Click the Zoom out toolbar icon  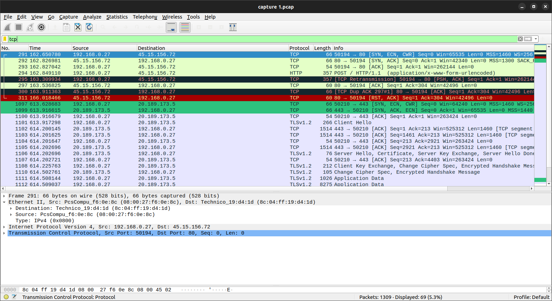[x=210, y=27]
